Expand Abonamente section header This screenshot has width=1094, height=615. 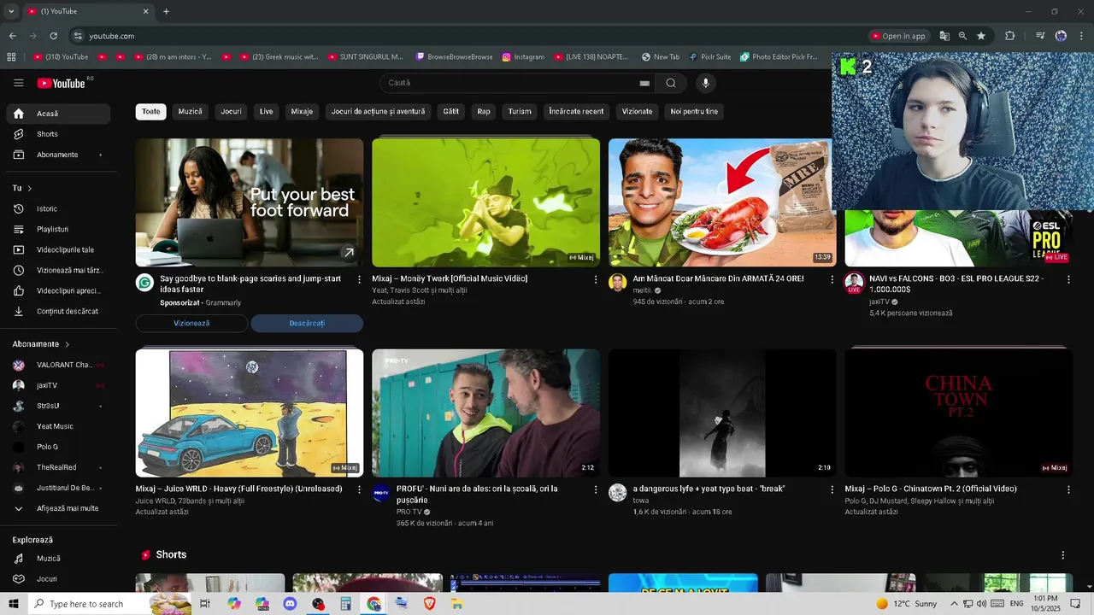coord(40,344)
